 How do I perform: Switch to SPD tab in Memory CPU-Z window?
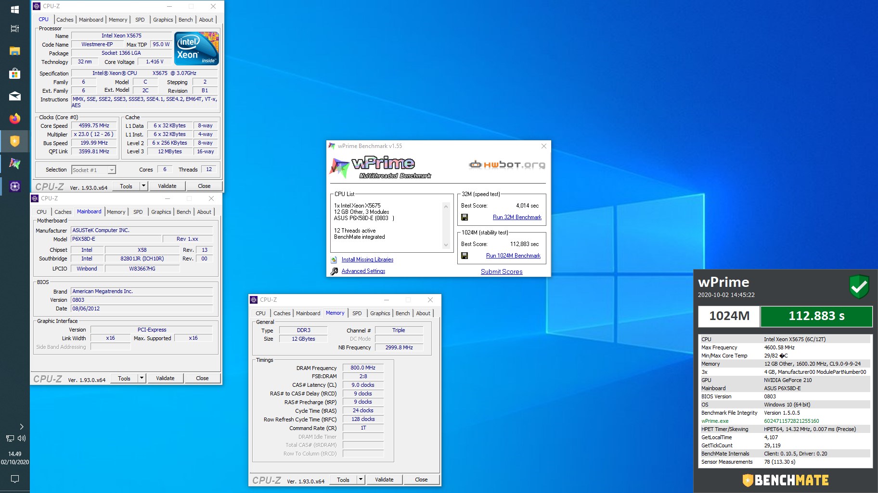(357, 313)
